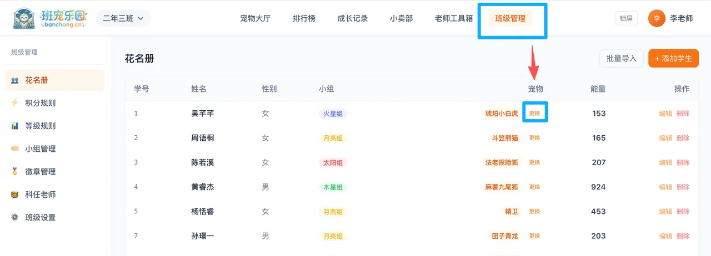Open 科任老师 in the sidebar
Viewport: 711px width, 256px height.
click(54, 194)
